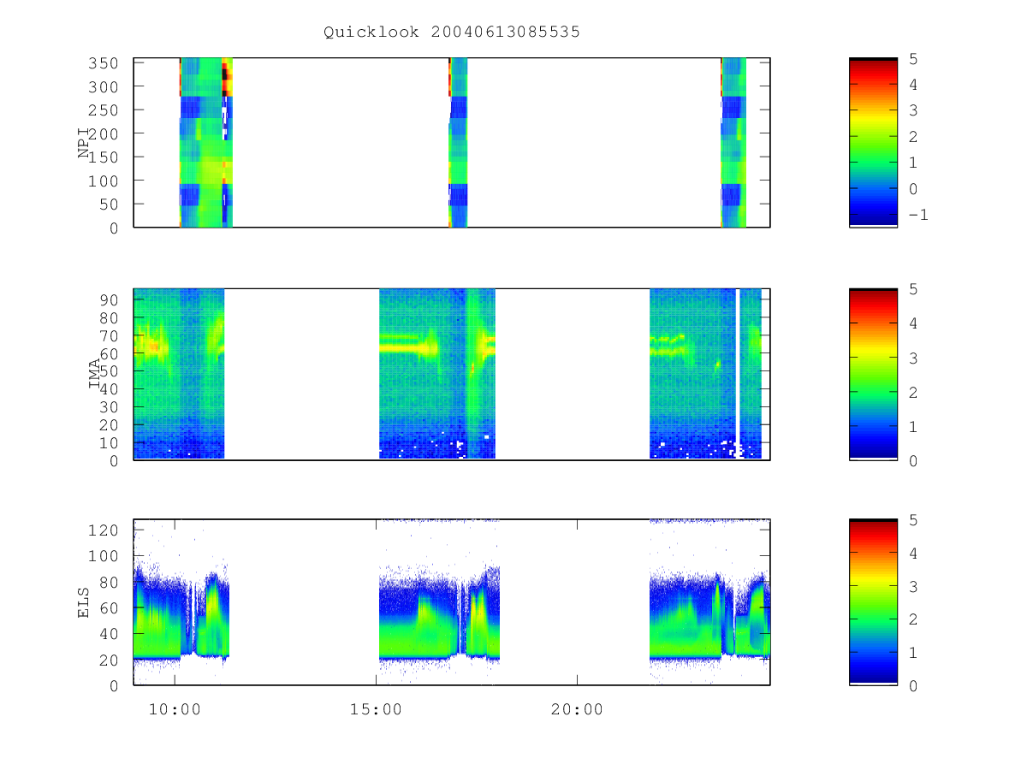This screenshot has width=1027, height=770.
Task: Click the 5 label on NPI colorbar
Action: click(x=912, y=58)
